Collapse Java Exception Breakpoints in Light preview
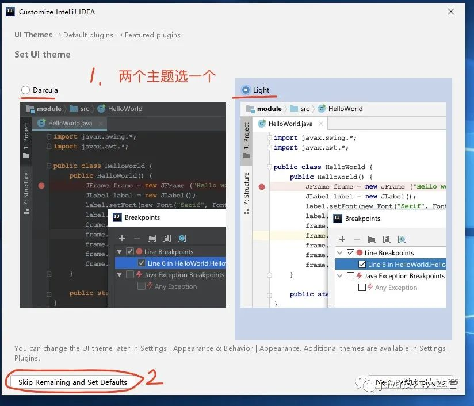The image size is (474, 406). [340, 275]
